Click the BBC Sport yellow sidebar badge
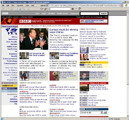Screen dimensions: 129x120 point(10,86)
